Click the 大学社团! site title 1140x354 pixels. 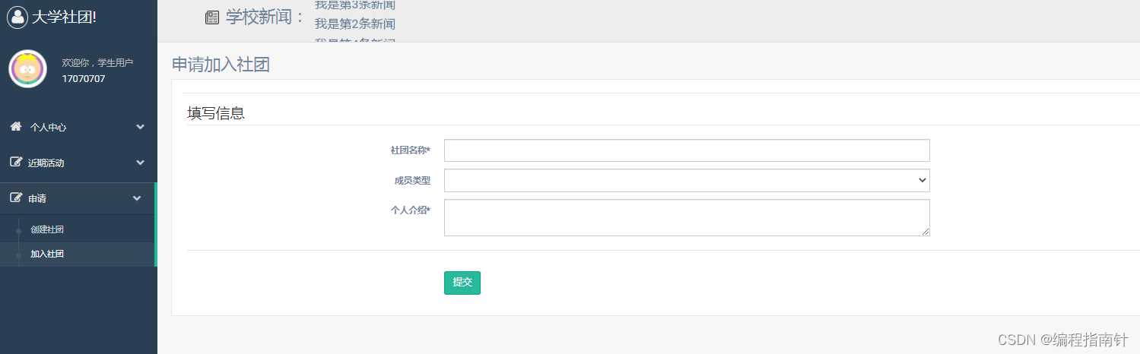click(x=64, y=17)
